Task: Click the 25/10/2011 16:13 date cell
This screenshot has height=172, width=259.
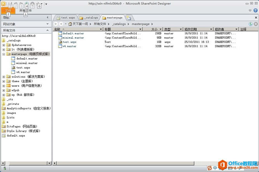Action: point(196,42)
